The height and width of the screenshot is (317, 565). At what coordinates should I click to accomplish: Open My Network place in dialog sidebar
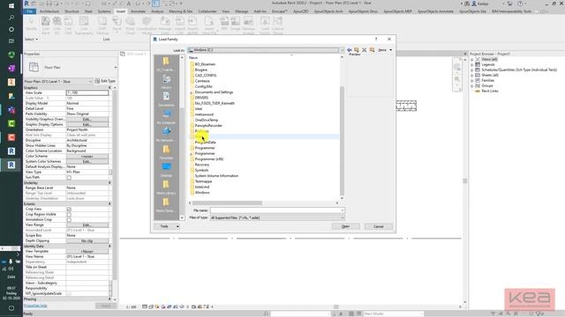[166, 134]
